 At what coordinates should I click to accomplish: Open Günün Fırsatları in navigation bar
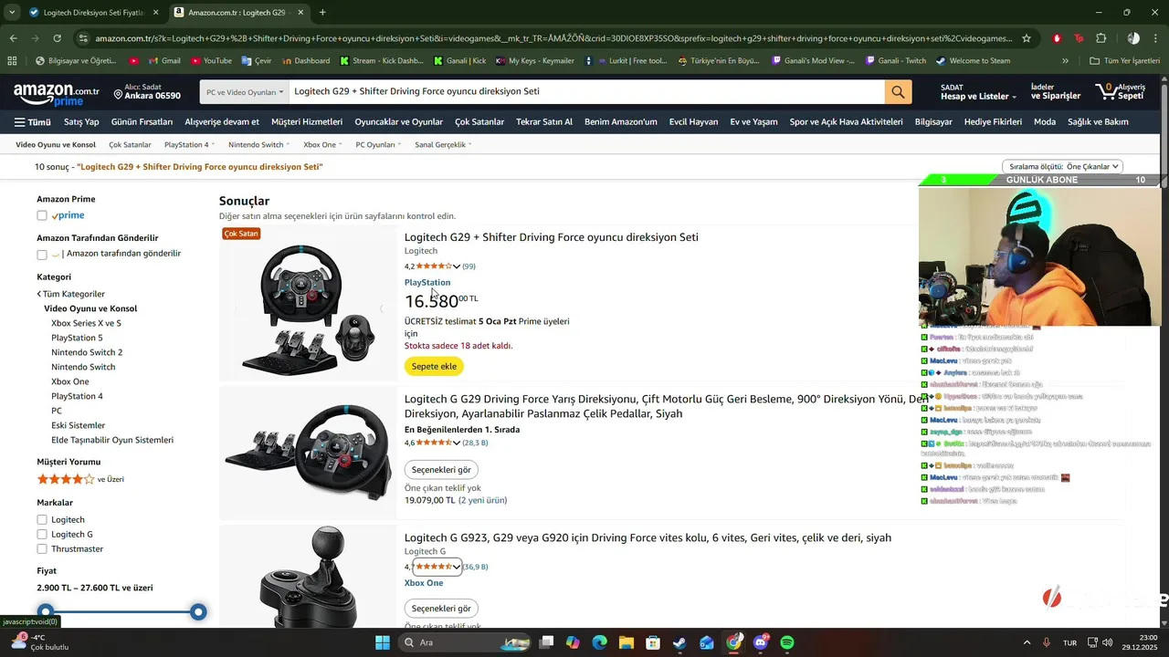tap(142, 122)
